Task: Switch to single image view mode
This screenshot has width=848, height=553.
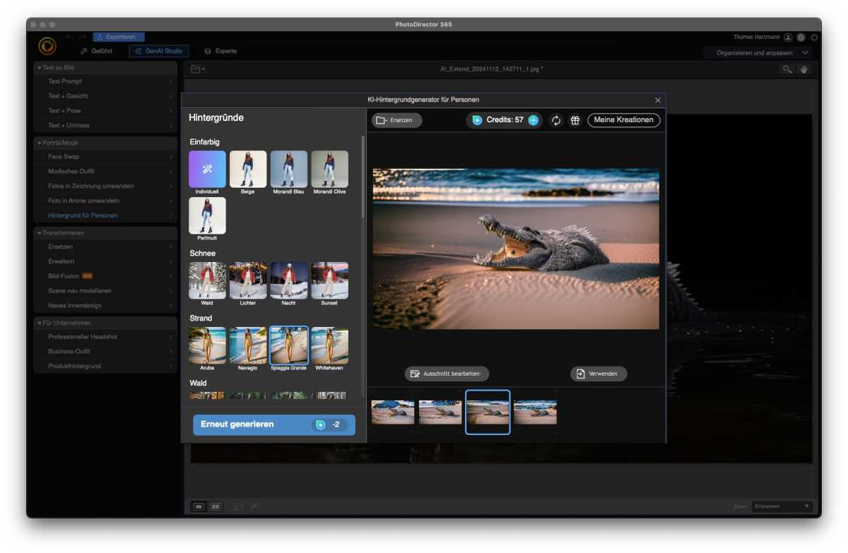Action: tap(199, 506)
